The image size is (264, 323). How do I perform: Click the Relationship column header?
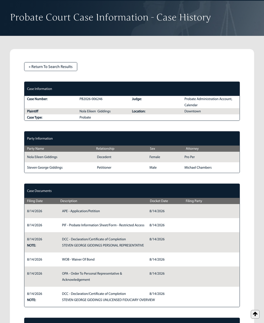(105, 148)
